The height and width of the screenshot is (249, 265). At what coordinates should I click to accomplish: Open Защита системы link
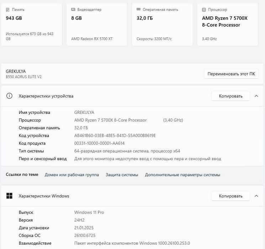pyautogui.click(x=122, y=175)
